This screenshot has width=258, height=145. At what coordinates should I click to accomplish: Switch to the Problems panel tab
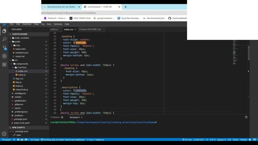[x=57, y=117]
